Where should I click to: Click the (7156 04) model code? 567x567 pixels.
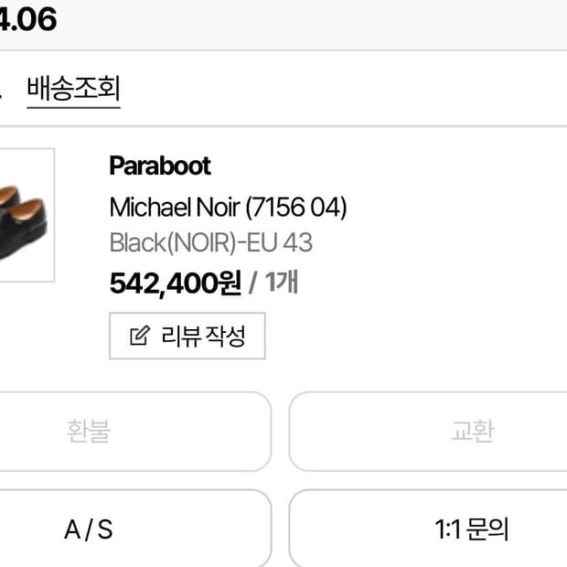[x=296, y=207]
